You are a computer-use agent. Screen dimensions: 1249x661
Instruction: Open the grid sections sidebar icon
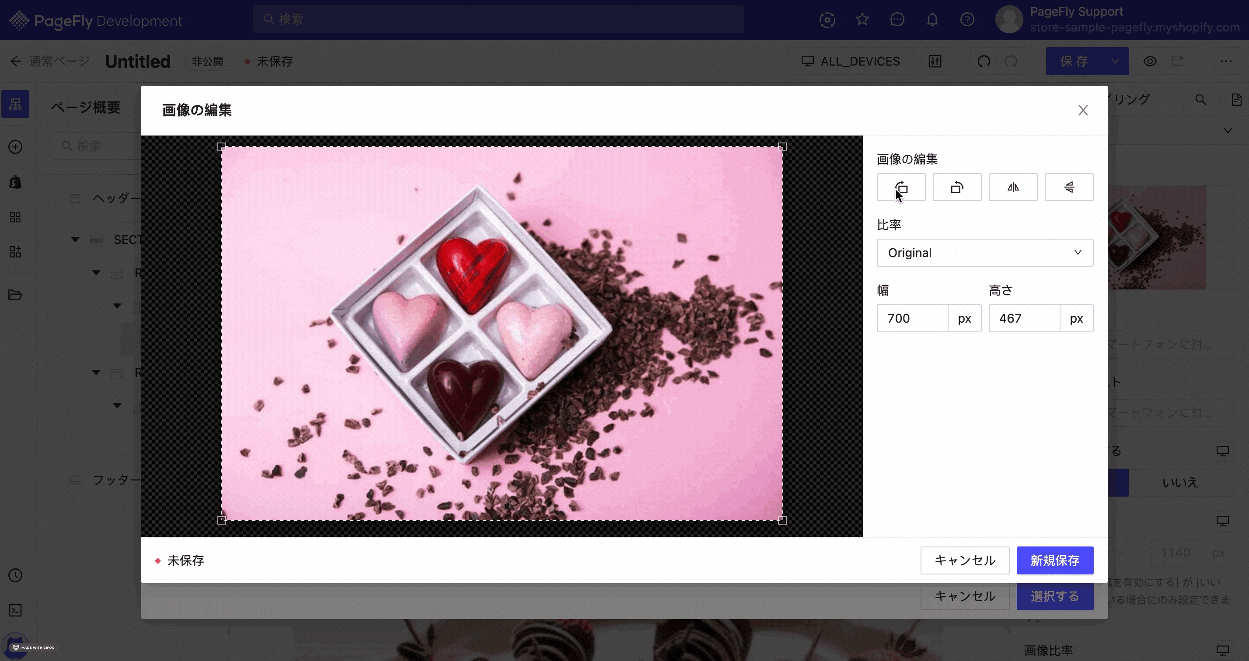(x=15, y=217)
